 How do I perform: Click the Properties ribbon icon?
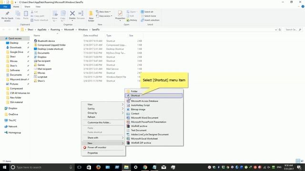pos(120,14)
